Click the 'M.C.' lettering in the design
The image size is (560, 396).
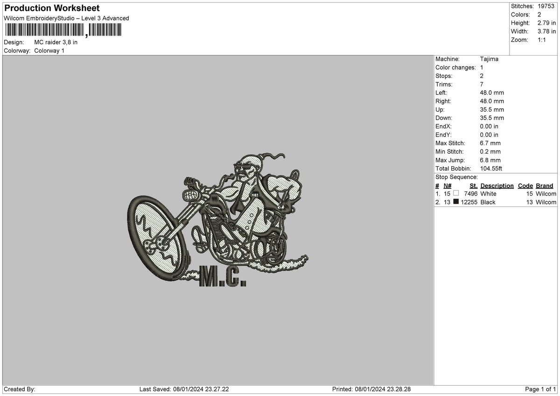[x=223, y=276]
